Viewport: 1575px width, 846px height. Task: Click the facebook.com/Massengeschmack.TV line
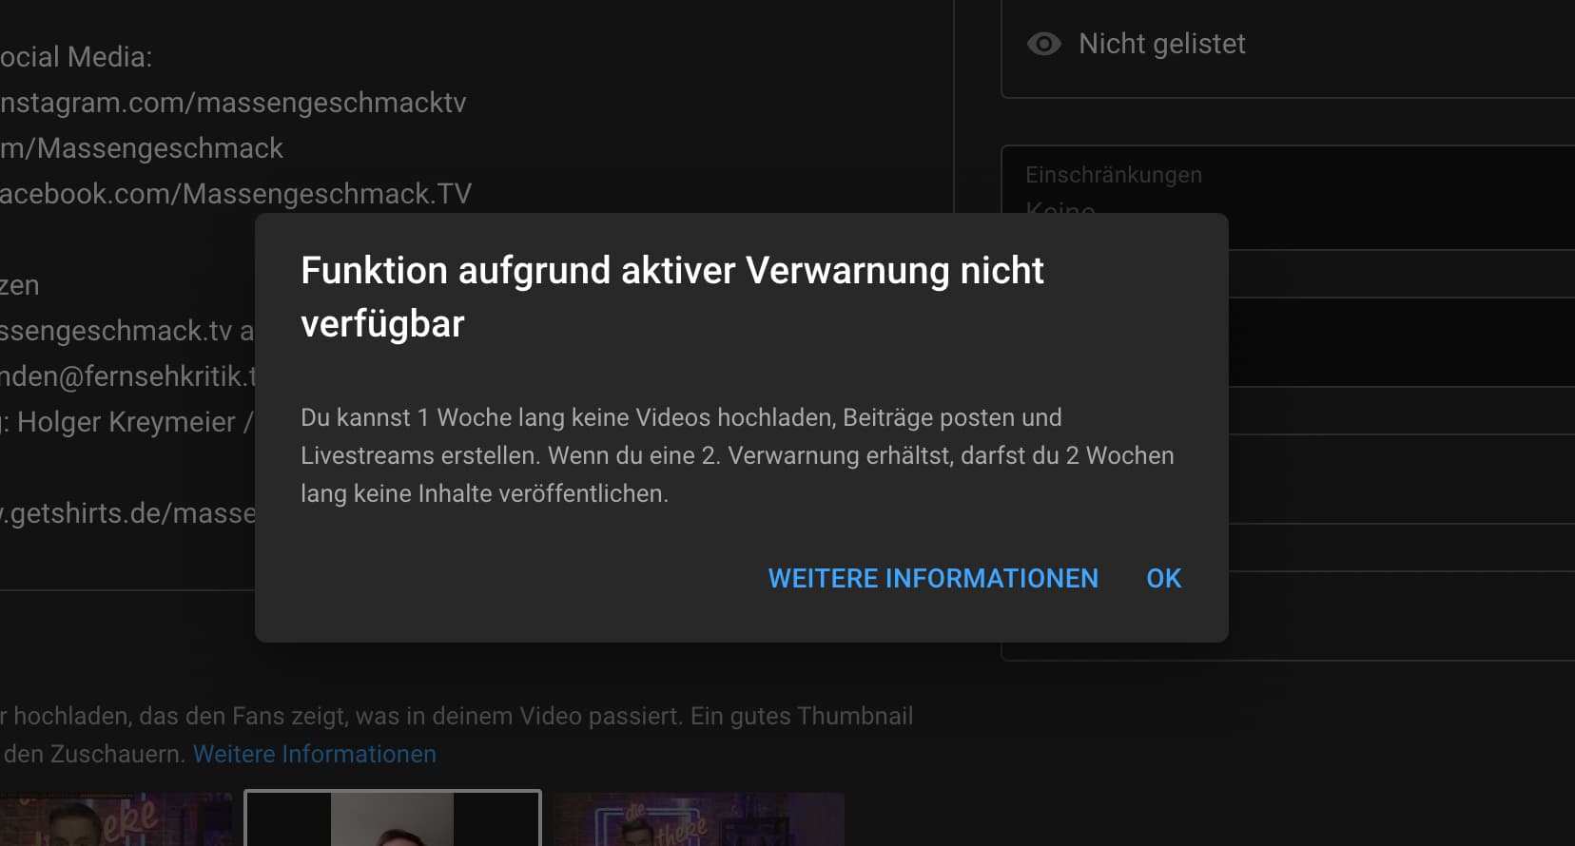236,194
